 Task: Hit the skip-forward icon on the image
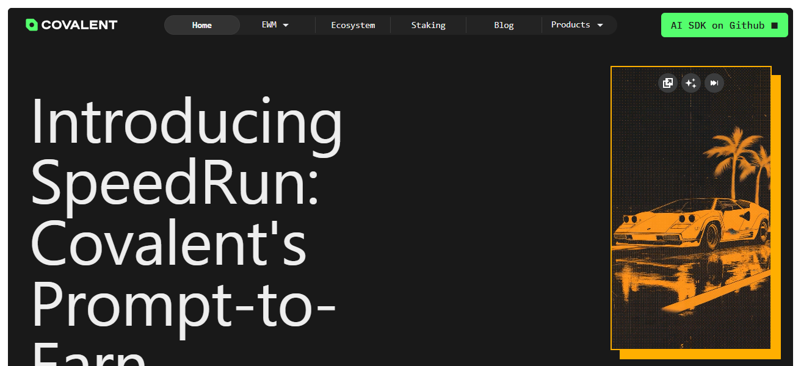[x=714, y=83]
